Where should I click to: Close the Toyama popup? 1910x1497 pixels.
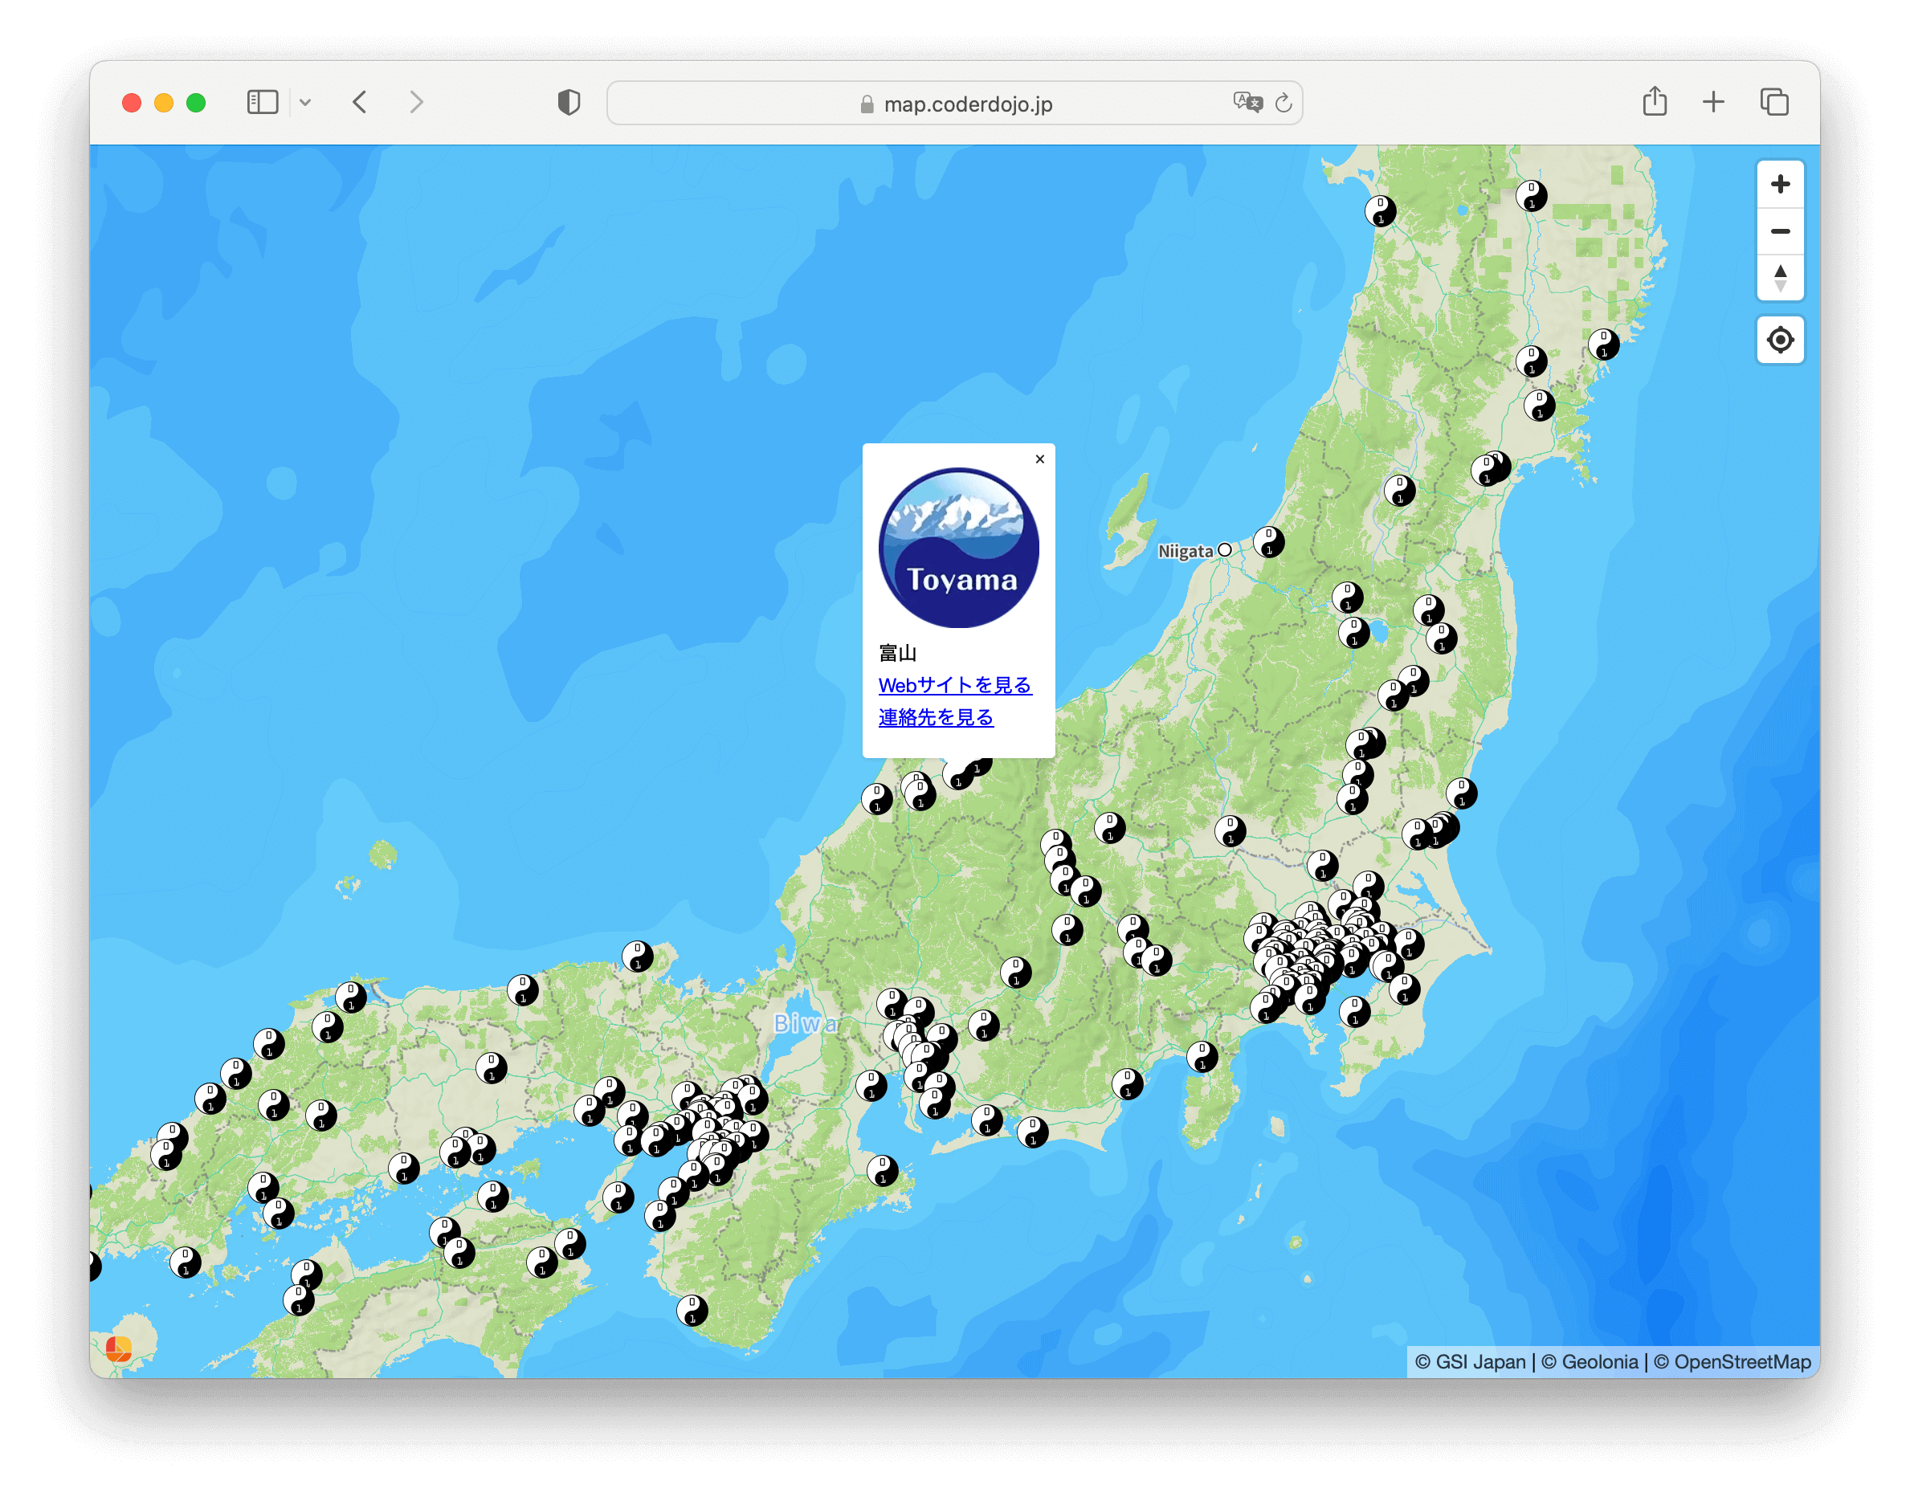pos(1039,459)
